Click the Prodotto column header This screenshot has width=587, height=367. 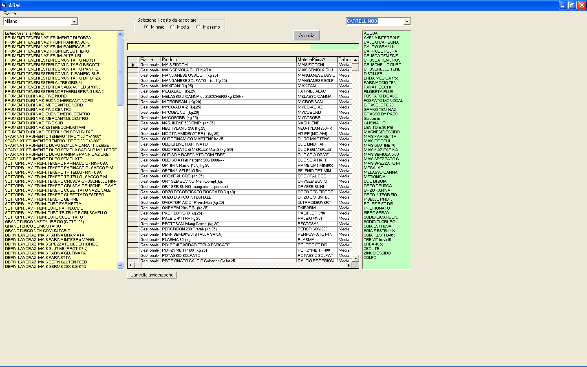click(x=229, y=60)
